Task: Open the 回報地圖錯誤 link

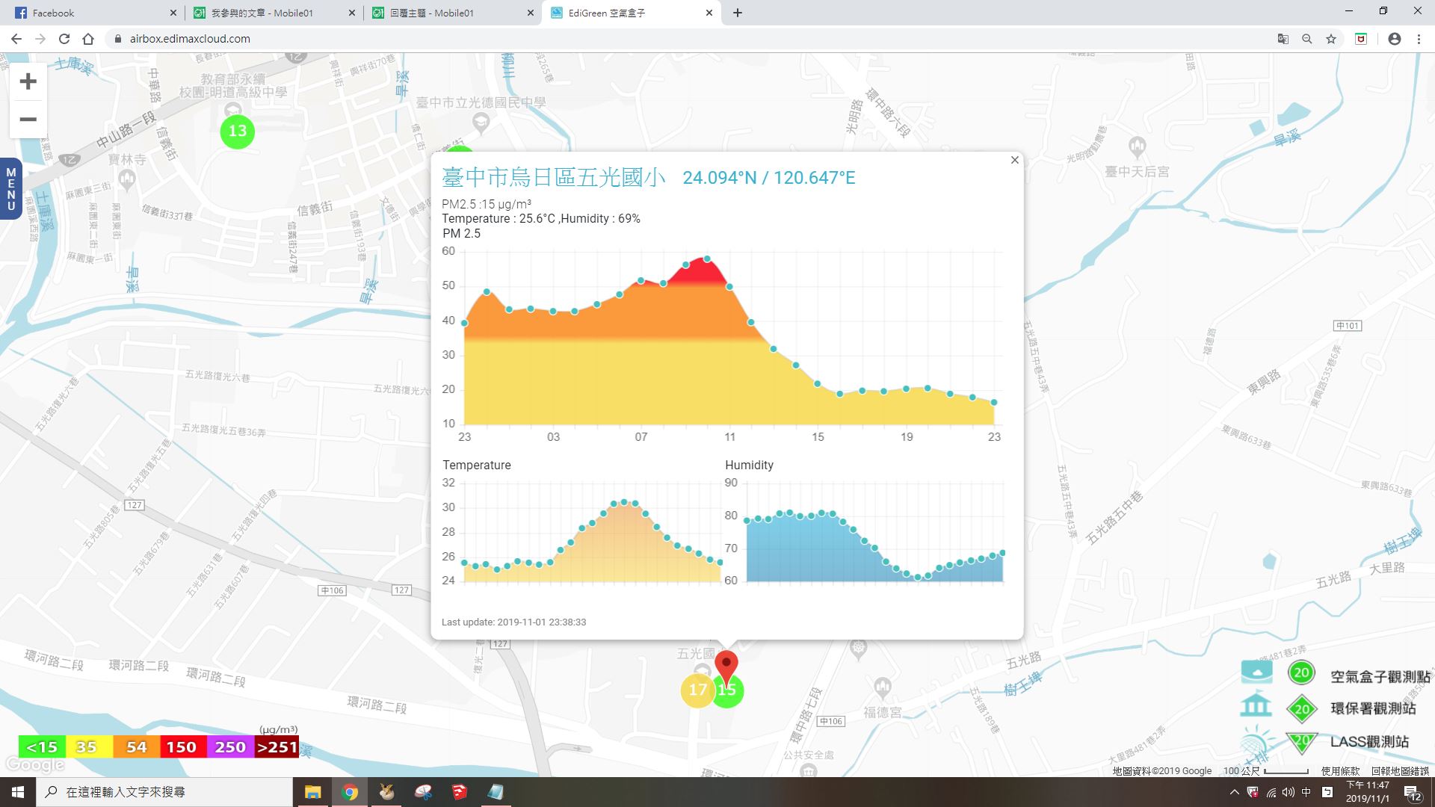Action: 1400,771
